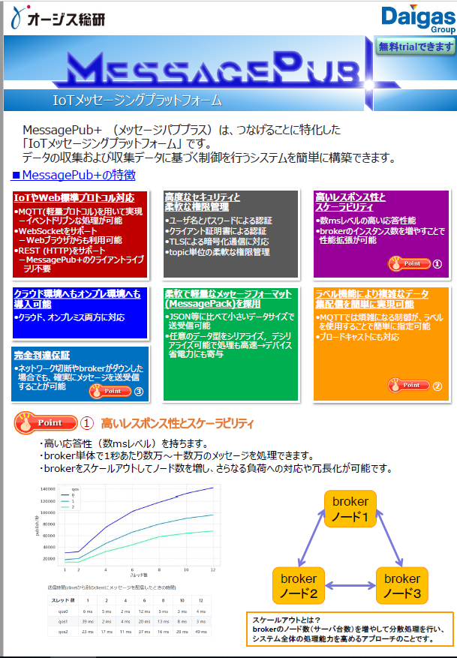This screenshot has height=658, width=457.
Task: Click the qos1 row label in the table
Action: (63, 621)
